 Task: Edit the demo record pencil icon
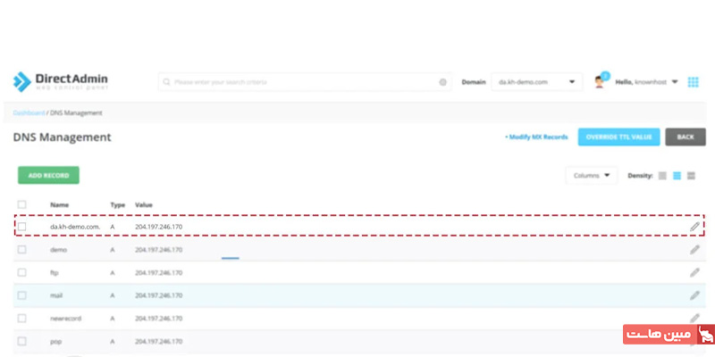tap(694, 250)
